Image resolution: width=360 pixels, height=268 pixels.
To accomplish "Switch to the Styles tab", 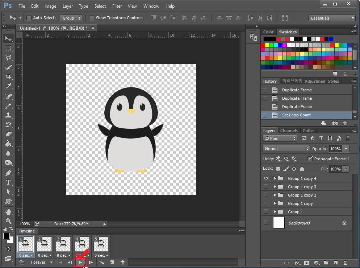I will [x=333, y=81].
